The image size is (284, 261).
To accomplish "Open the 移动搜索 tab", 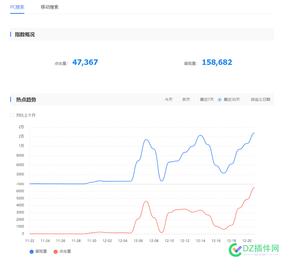I will (x=50, y=7).
